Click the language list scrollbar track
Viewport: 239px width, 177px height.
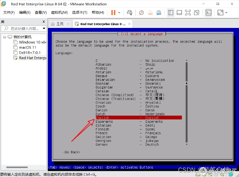(x=187, y=102)
